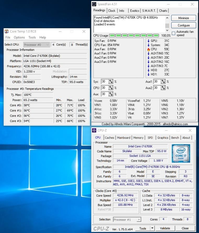
Task: Click the Core #0 temperature 58°C reading
Action: coord(38,105)
